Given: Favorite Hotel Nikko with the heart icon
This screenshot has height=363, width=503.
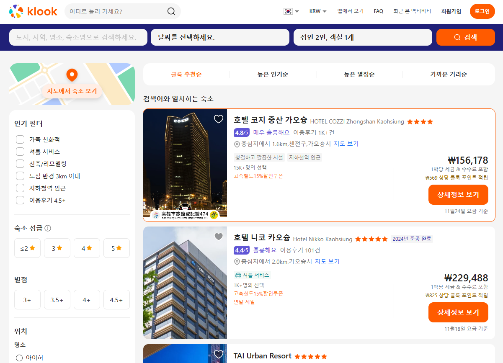Looking at the screenshot, I should [x=219, y=237].
